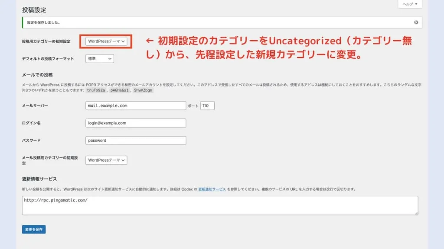Viewport: 444px width, 249px height.
Task: Click the 更新情報サービス section heading
Action: coord(39,179)
